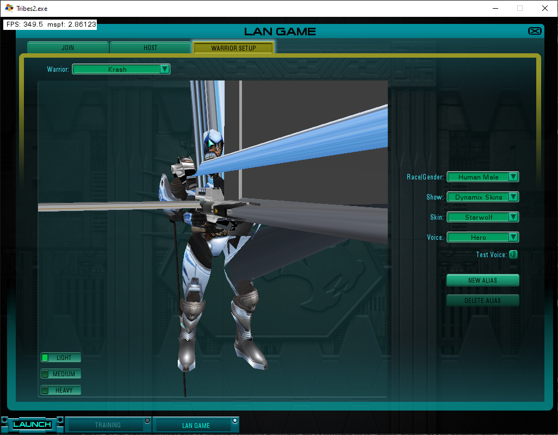
Task: Open the Skin Starwolf dropdown
Action: (x=483, y=217)
